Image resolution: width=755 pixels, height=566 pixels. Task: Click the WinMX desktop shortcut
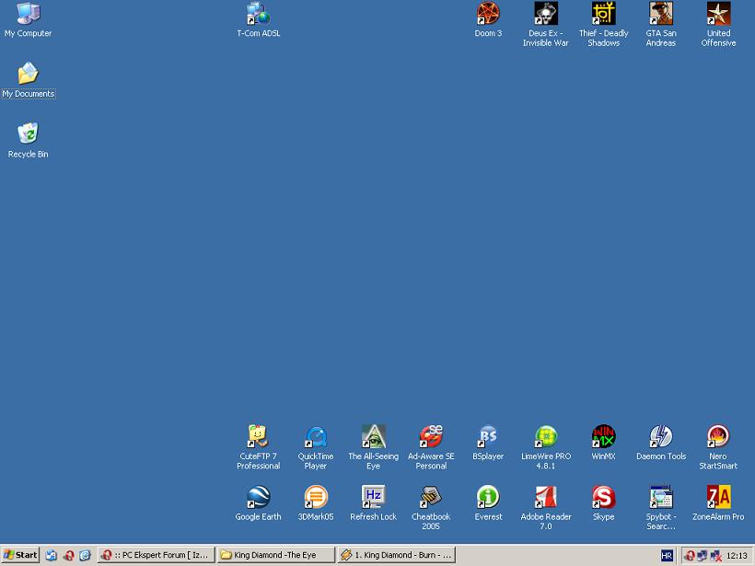[603, 437]
